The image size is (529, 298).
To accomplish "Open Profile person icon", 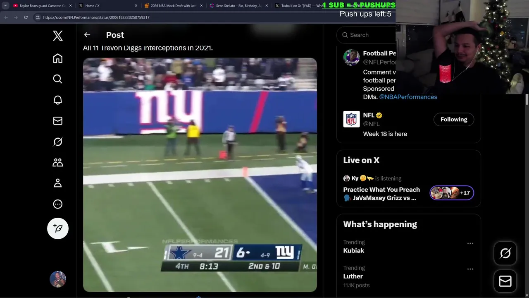I will point(58,183).
